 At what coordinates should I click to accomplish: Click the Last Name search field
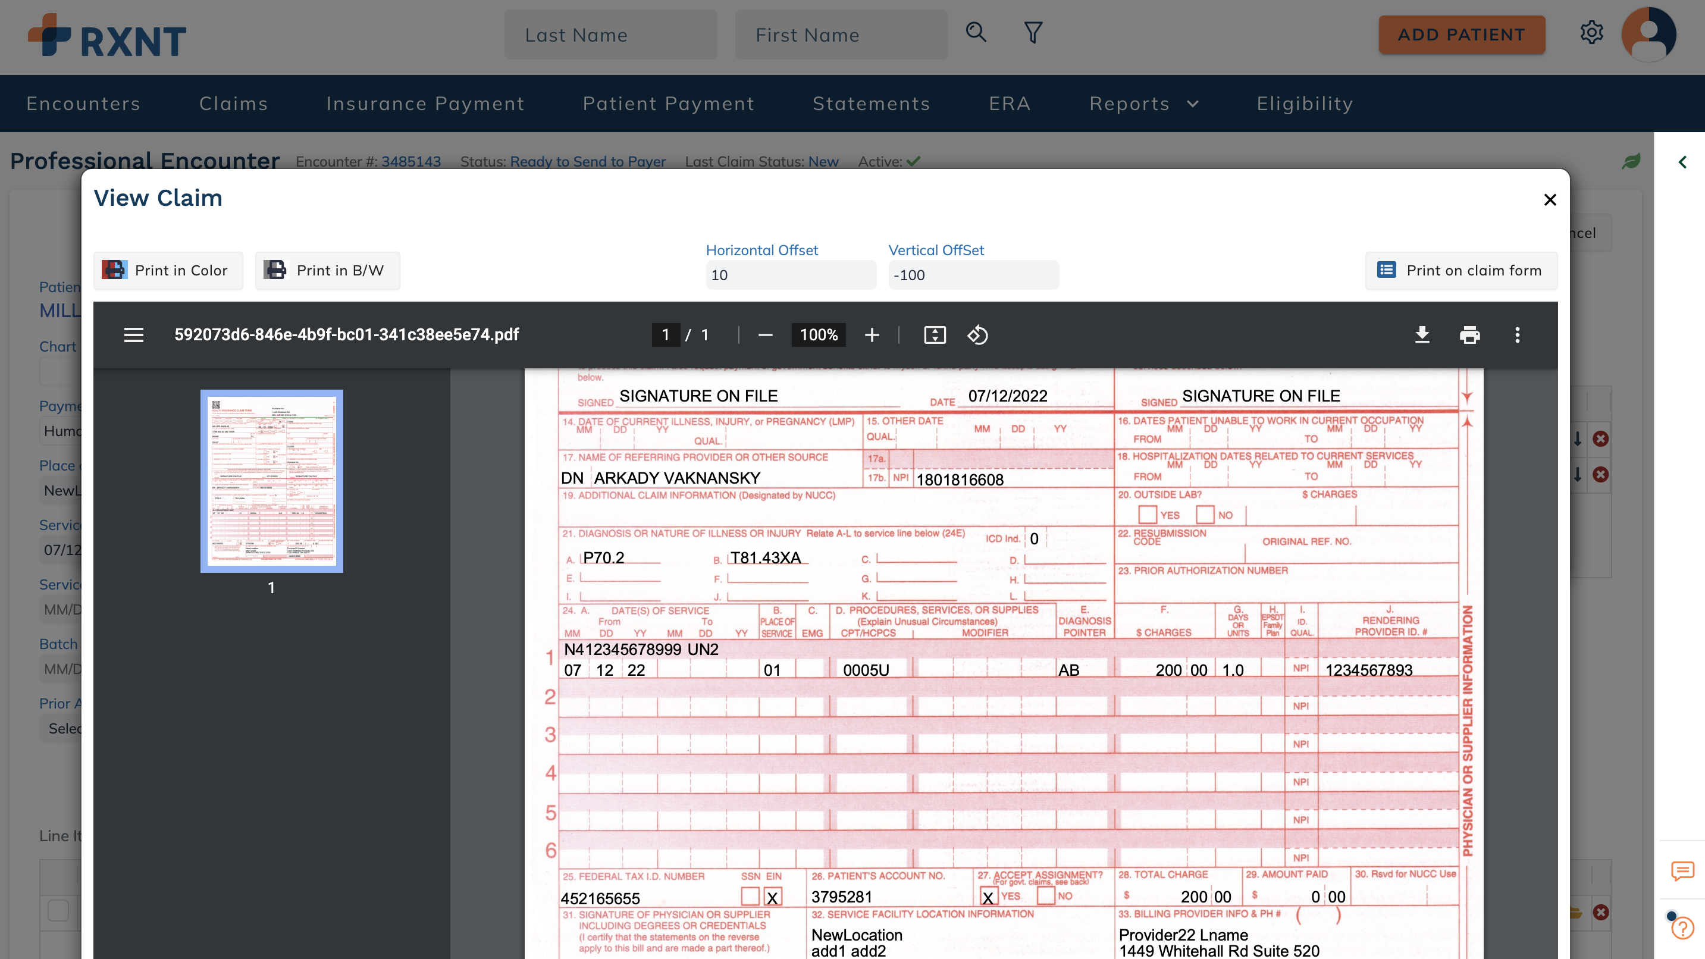pos(610,35)
